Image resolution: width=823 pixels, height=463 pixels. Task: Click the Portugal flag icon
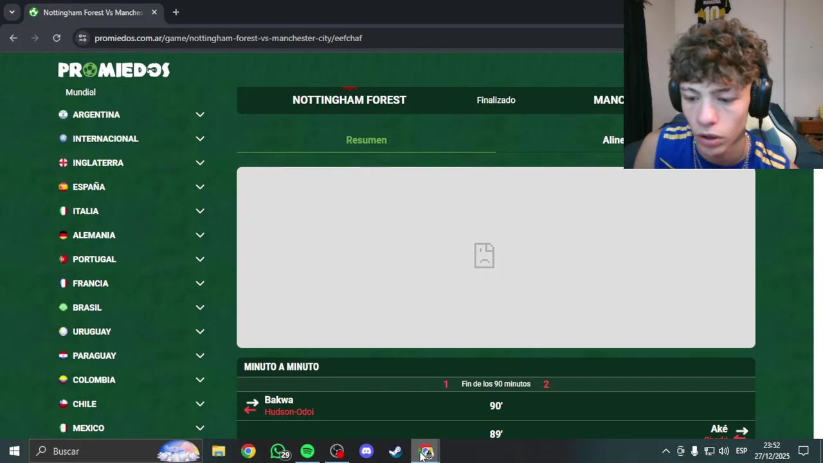pyautogui.click(x=63, y=259)
